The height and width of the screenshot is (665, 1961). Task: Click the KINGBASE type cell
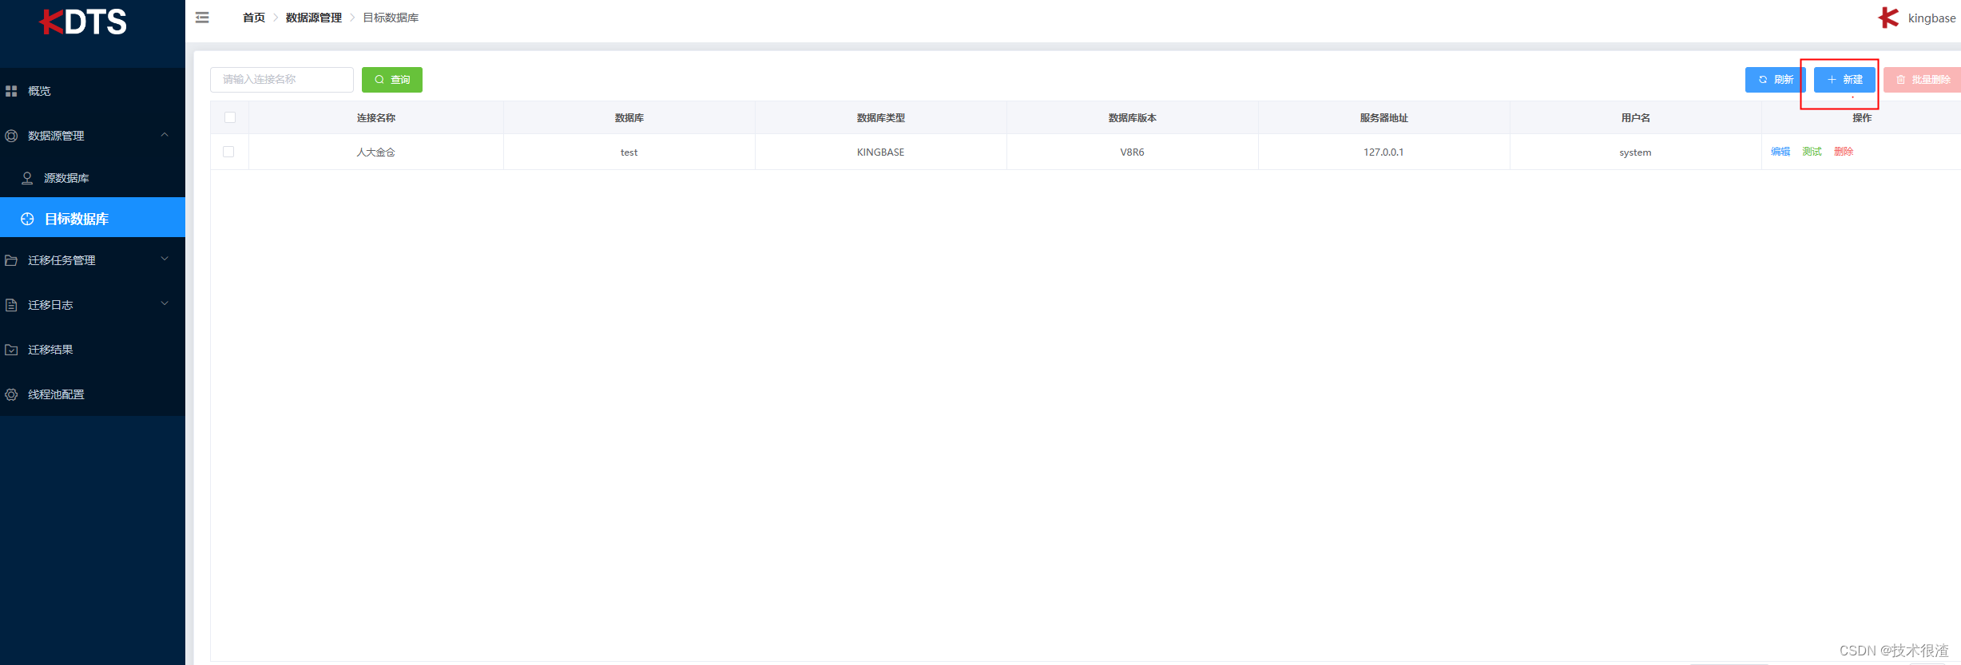pos(881,152)
